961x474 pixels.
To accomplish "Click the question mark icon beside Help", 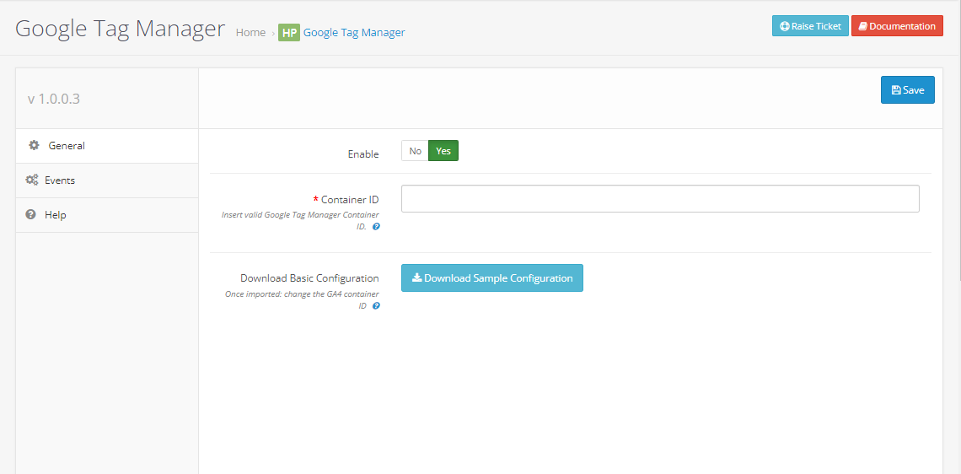I will [x=31, y=215].
